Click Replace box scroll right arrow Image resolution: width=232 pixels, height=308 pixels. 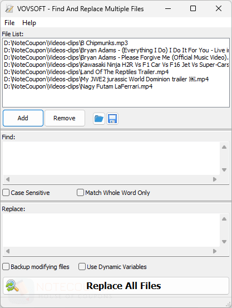click(x=215, y=251)
